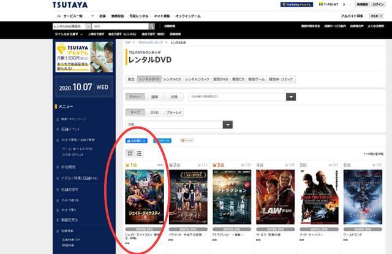The image size is (392, 254).
Task: Select the 総合 ranking tab
Action: pyautogui.click(x=131, y=79)
